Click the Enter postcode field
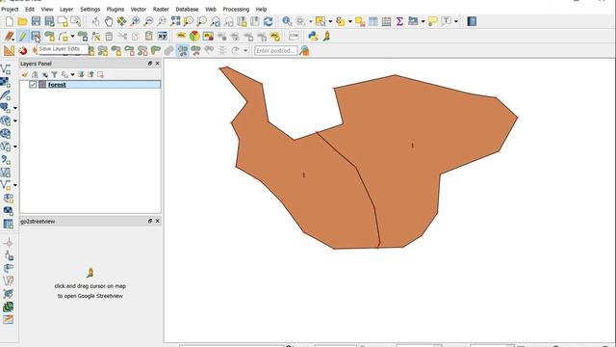The height and width of the screenshot is (347, 616). pyautogui.click(x=276, y=51)
